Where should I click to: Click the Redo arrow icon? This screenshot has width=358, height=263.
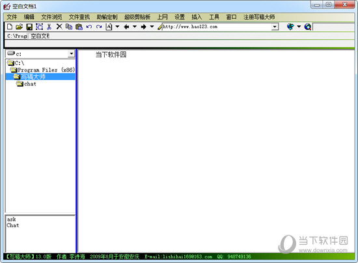pyautogui.click(x=99, y=27)
